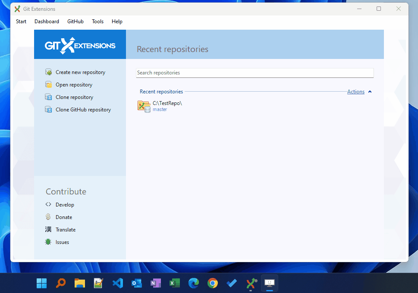Click the Actions link

(355, 92)
